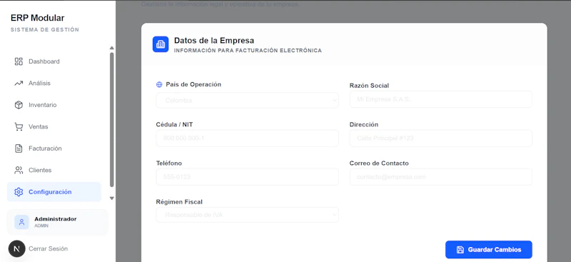Go to the Análisis section
Viewport: 571px width, 262px height.
coord(54,83)
